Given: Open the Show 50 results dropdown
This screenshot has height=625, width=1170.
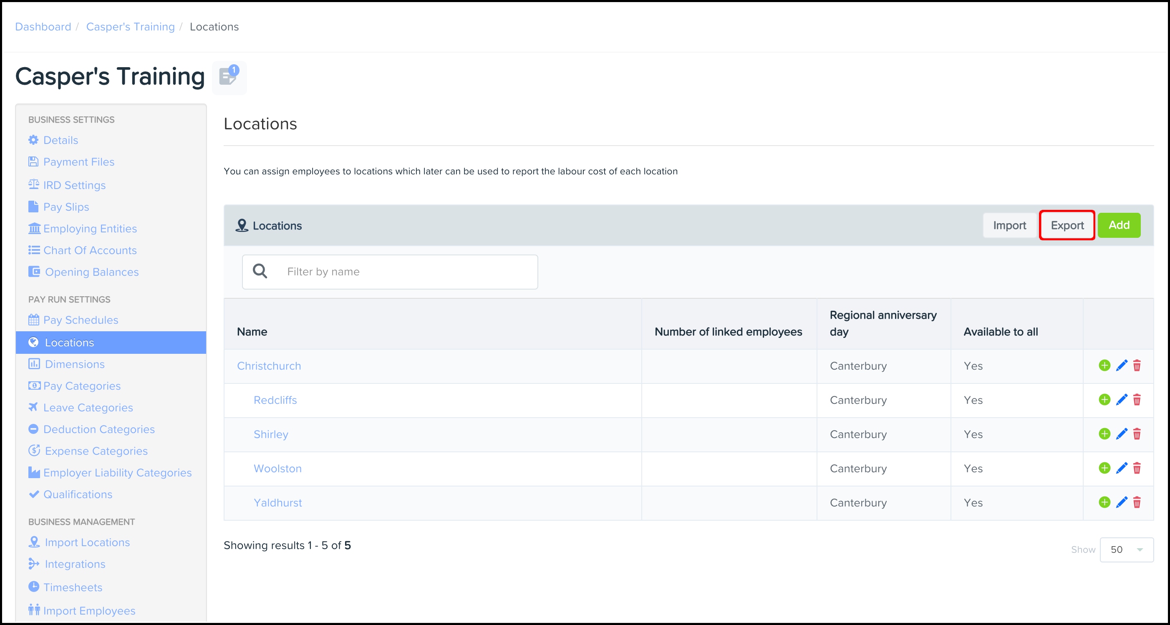Looking at the screenshot, I should pyautogui.click(x=1126, y=549).
